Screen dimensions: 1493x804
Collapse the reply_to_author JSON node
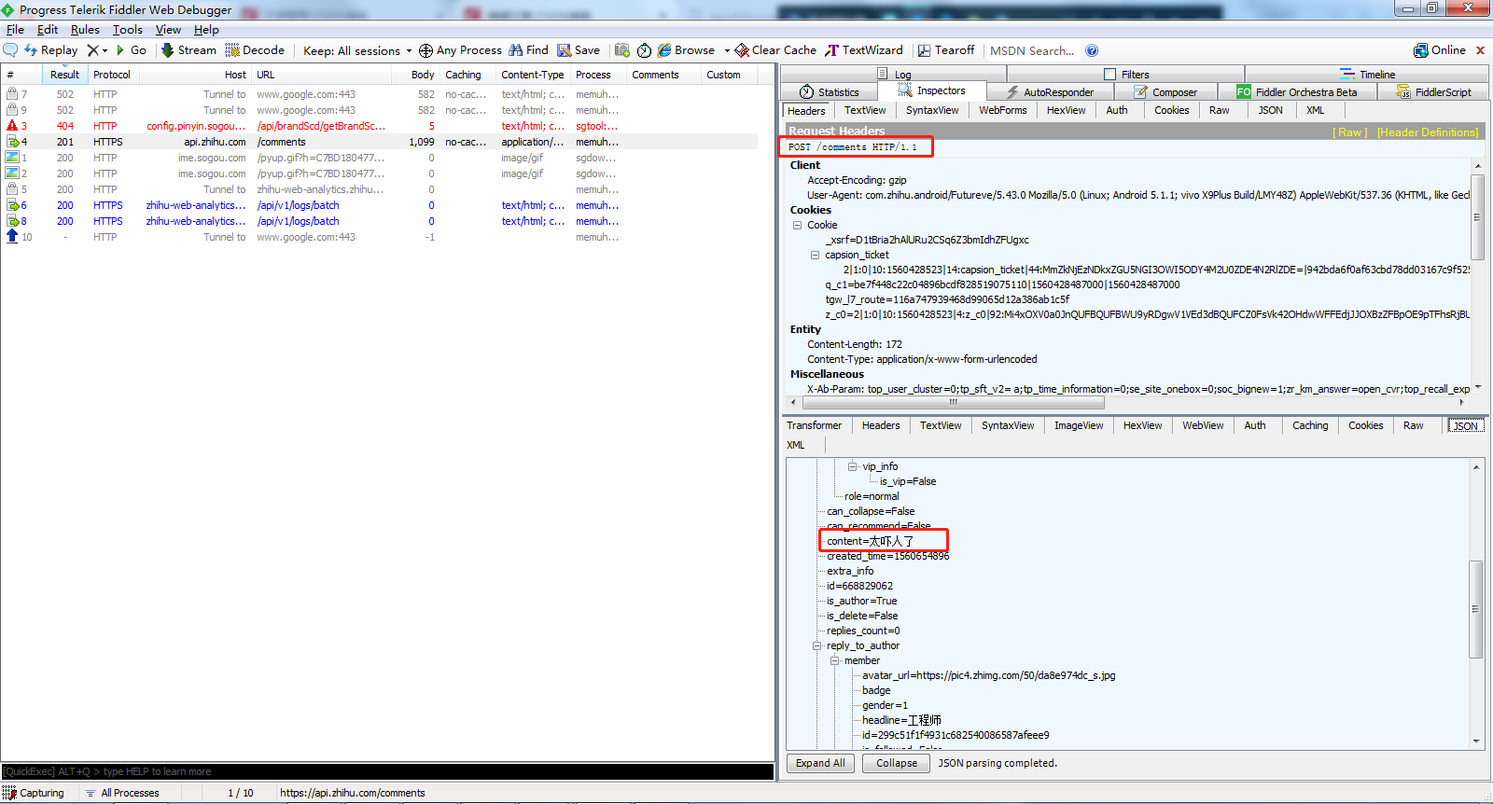816,645
